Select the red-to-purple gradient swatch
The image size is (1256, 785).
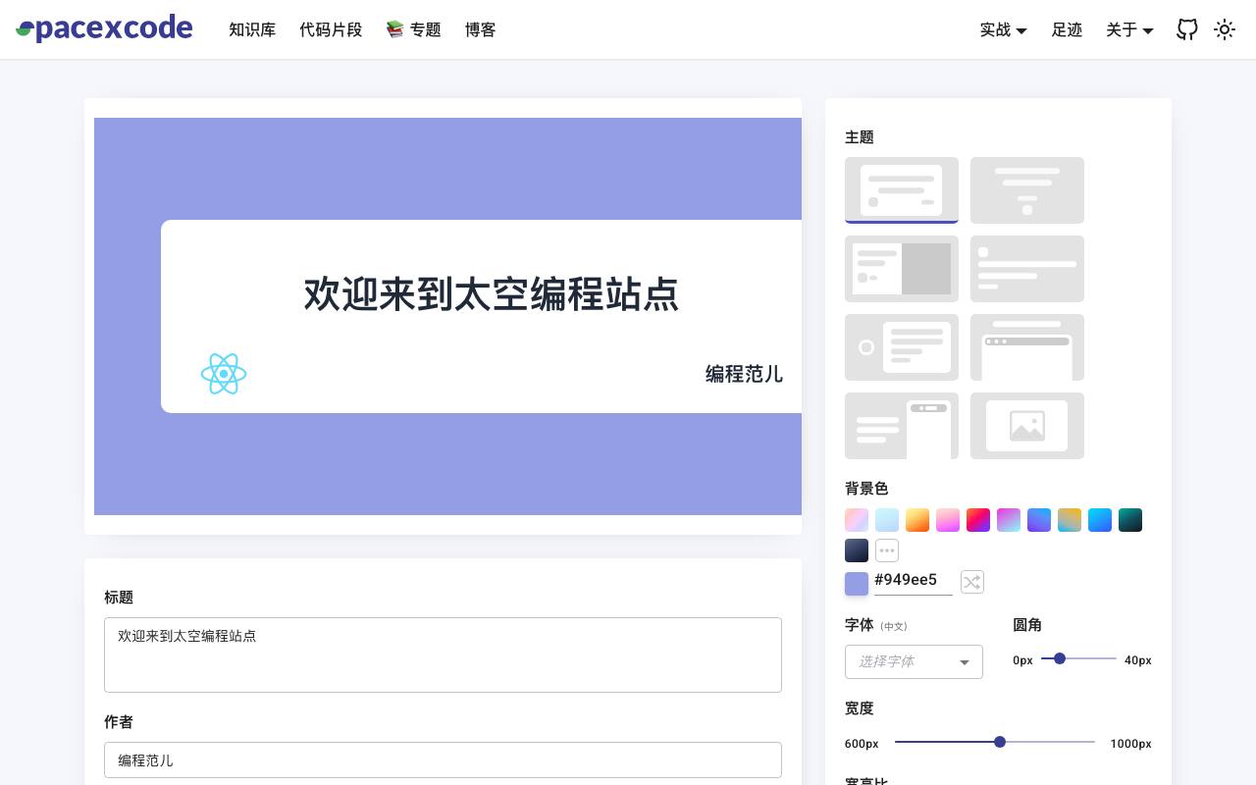pos(978,520)
